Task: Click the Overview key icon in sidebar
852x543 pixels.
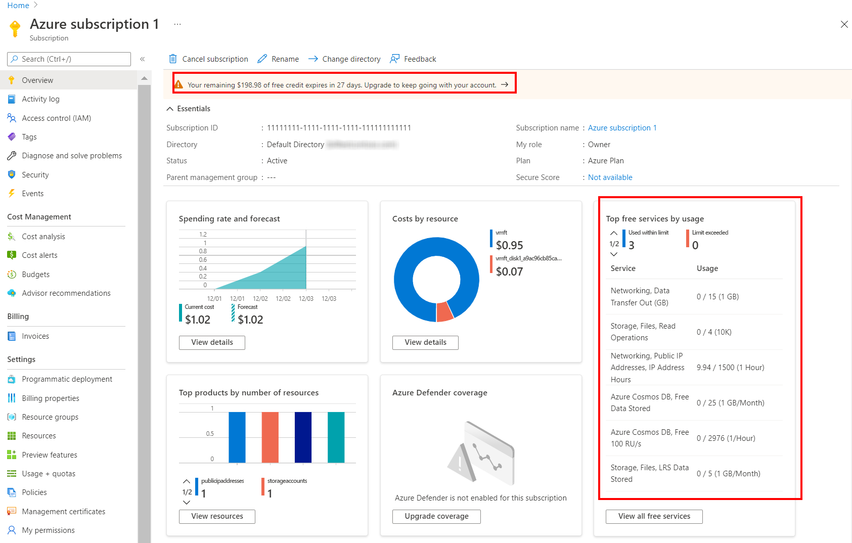Action: 12,80
